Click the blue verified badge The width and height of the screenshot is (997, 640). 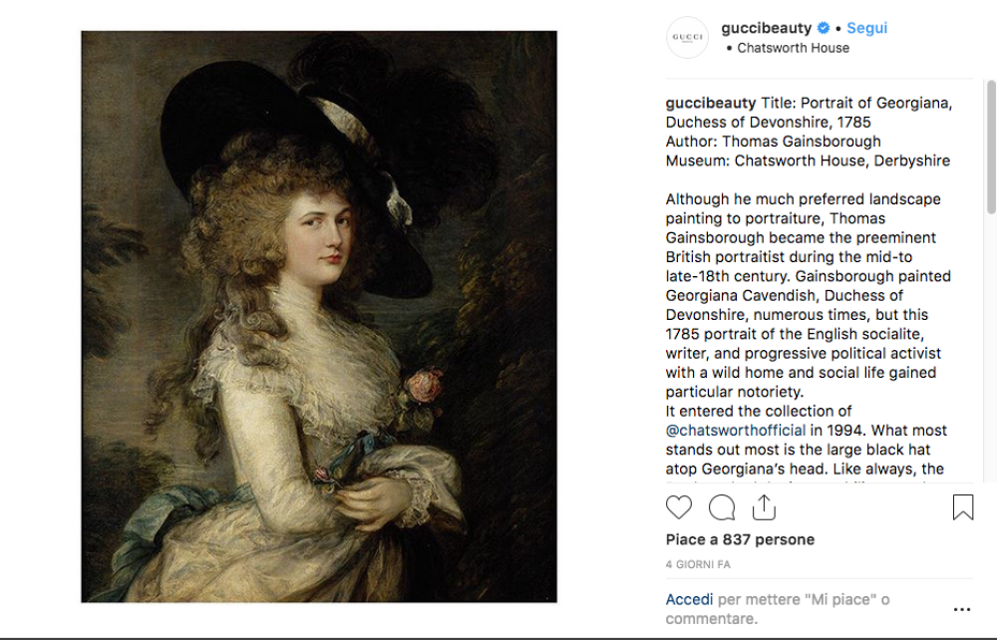click(x=824, y=29)
